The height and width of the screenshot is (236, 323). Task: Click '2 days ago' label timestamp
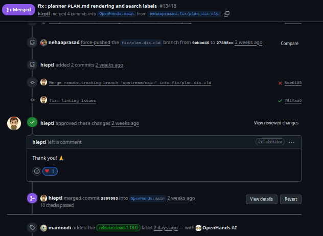tap(166, 228)
